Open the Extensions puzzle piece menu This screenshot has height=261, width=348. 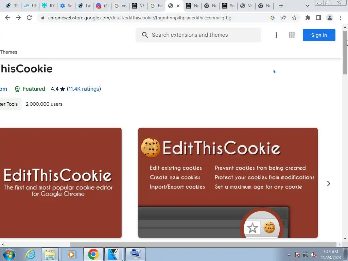pyautogui.click(x=308, y=18)
